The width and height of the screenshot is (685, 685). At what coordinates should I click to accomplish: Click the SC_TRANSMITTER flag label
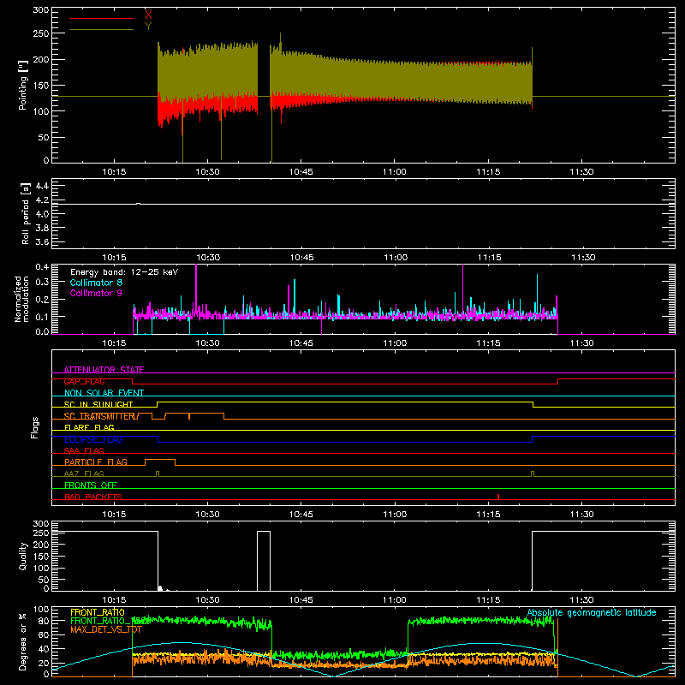point(99,416)
